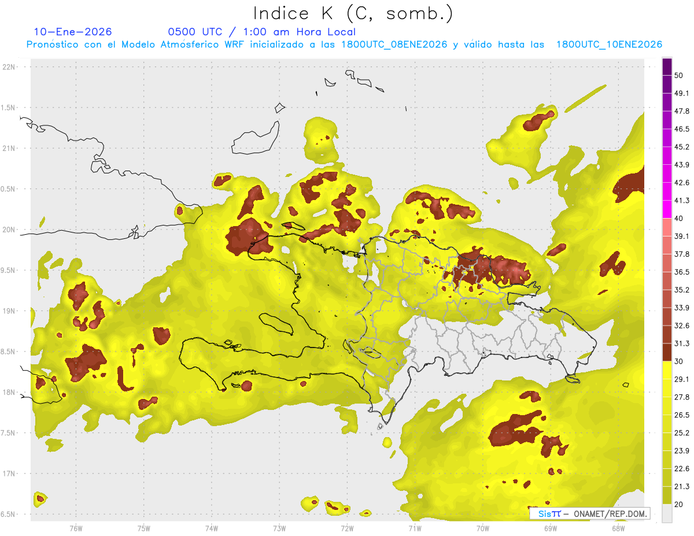
Task: Click the "17N" latitude label
Action: 9,474
